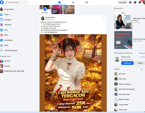Open the Residential Proxies sponsored ad
145x113 pixels.
(123, 40)
